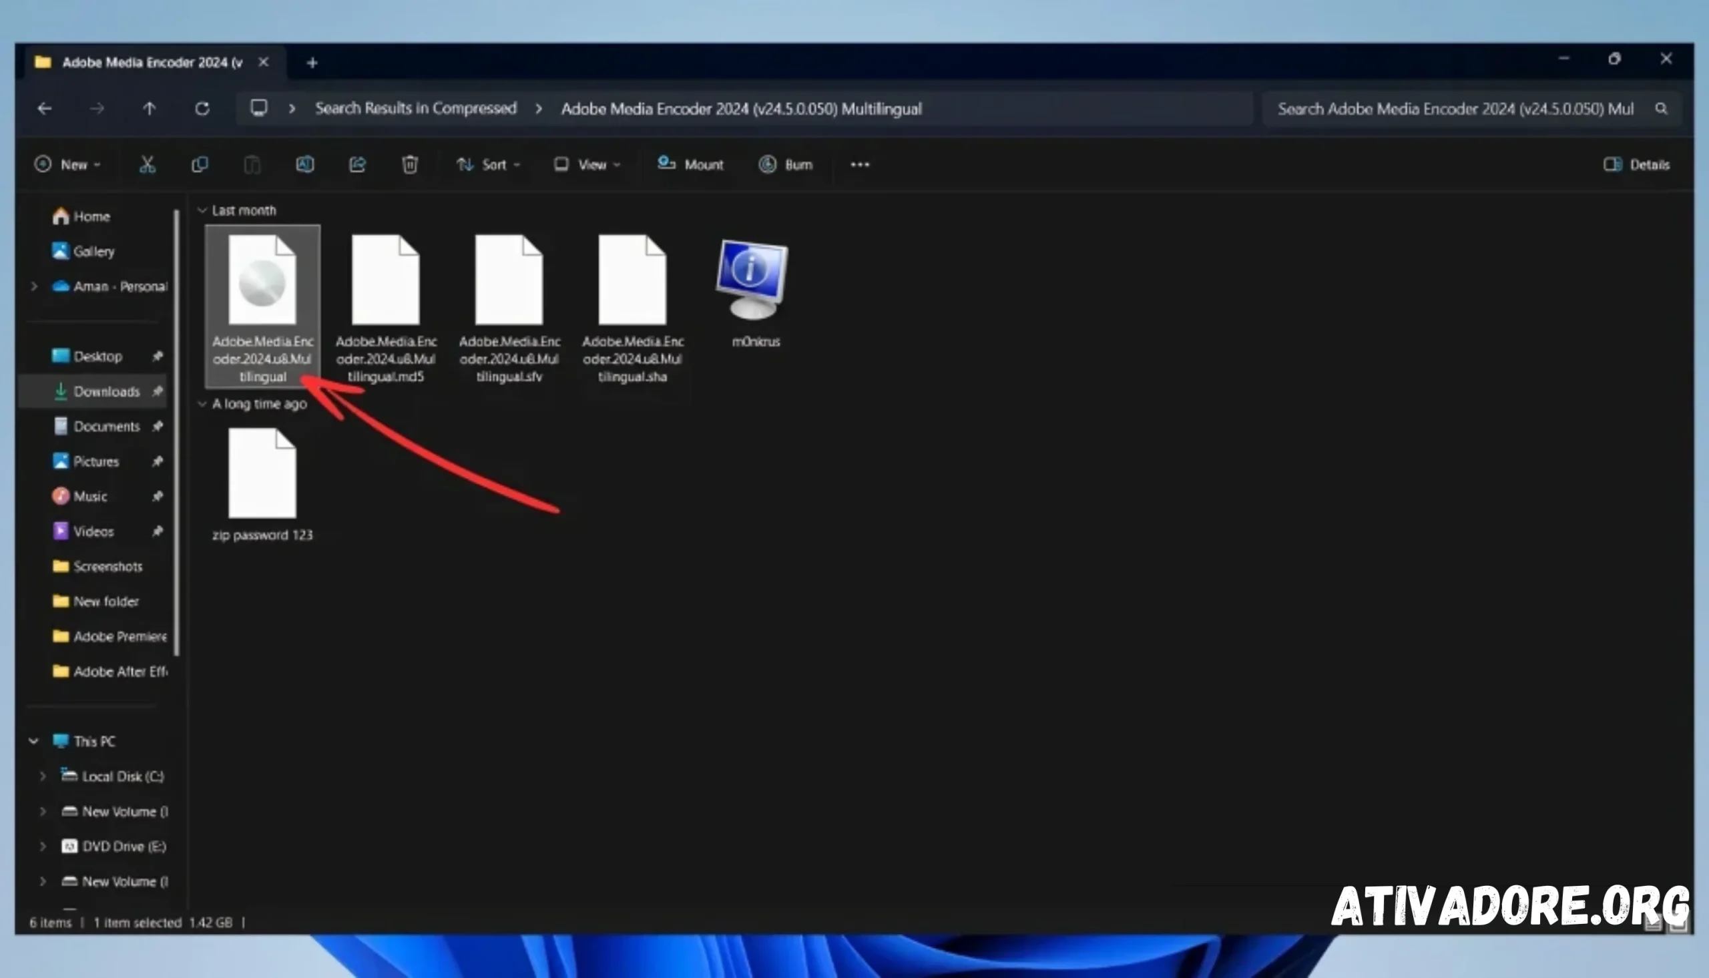Open Adobe After Effects folder in sidebar
This screenshot has height=978, width=1709.
pyautogui.click(x=109, y=671)
